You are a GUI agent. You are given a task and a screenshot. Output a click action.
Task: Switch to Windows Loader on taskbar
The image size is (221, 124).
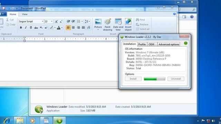(x=59, y=121)
